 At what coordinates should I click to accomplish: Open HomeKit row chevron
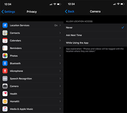[60, 101]
